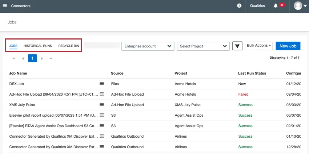
Task: Open actions menu for XMS July Pulse
Action: click(x=102, y=105)
